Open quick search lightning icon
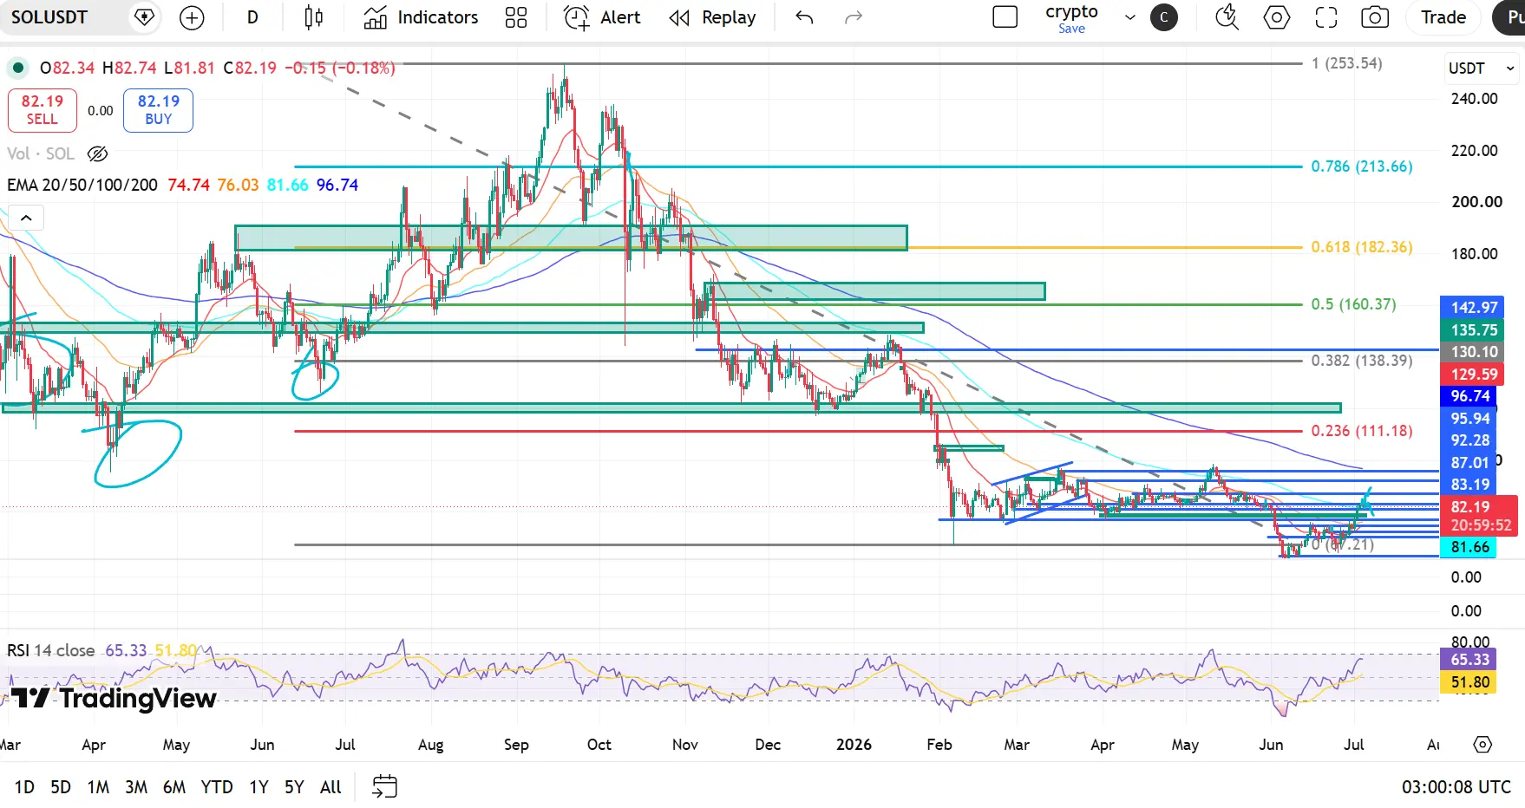Viewport: 1525px width, 808px height. pos(1227,17)
